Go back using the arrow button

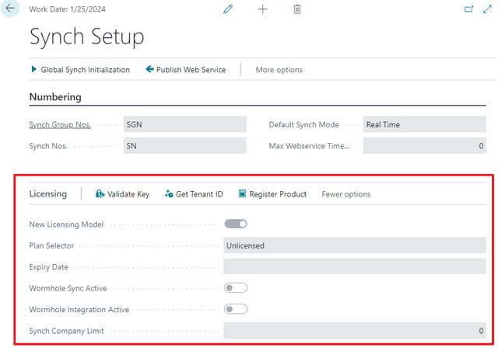click(x=10, y=9)
